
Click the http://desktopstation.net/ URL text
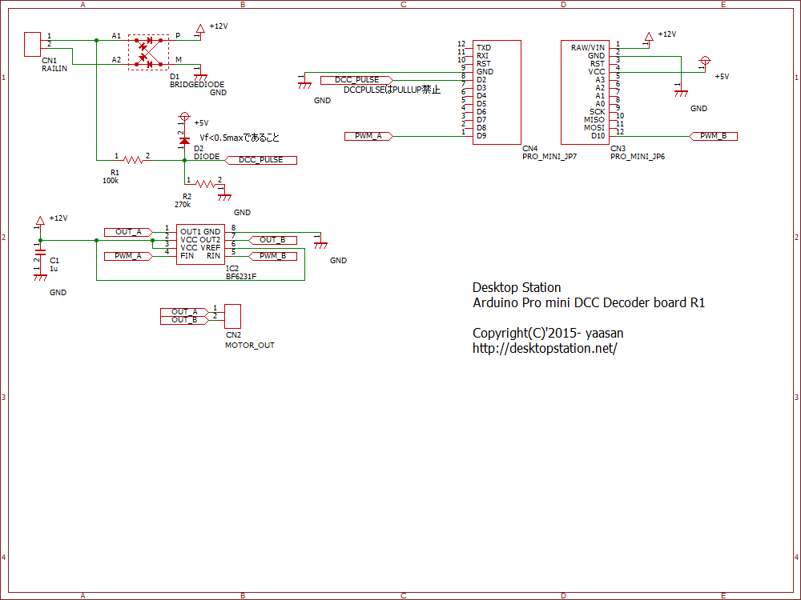coord(545,349)
